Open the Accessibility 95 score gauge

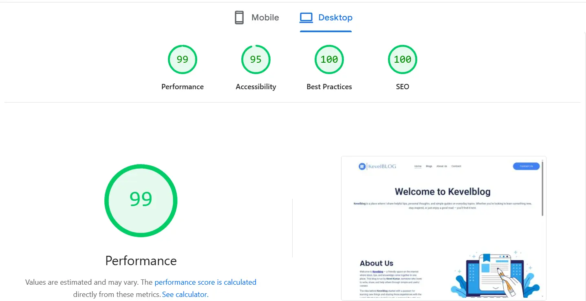coord(256,59)
